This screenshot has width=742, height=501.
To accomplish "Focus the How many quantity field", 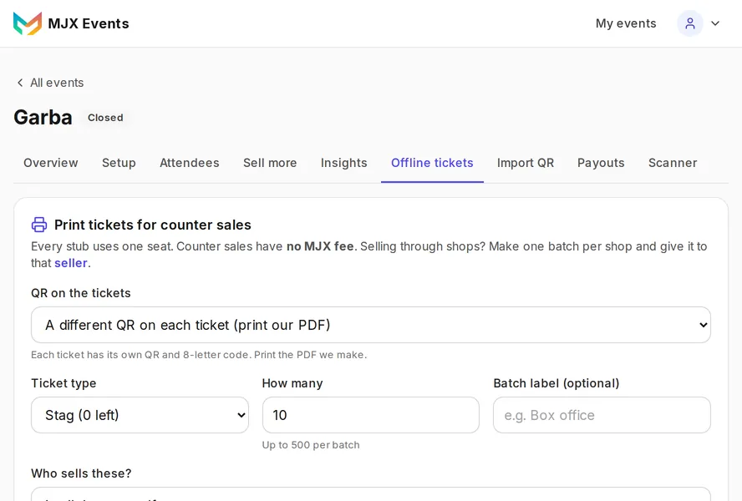I will coord(370,415).
